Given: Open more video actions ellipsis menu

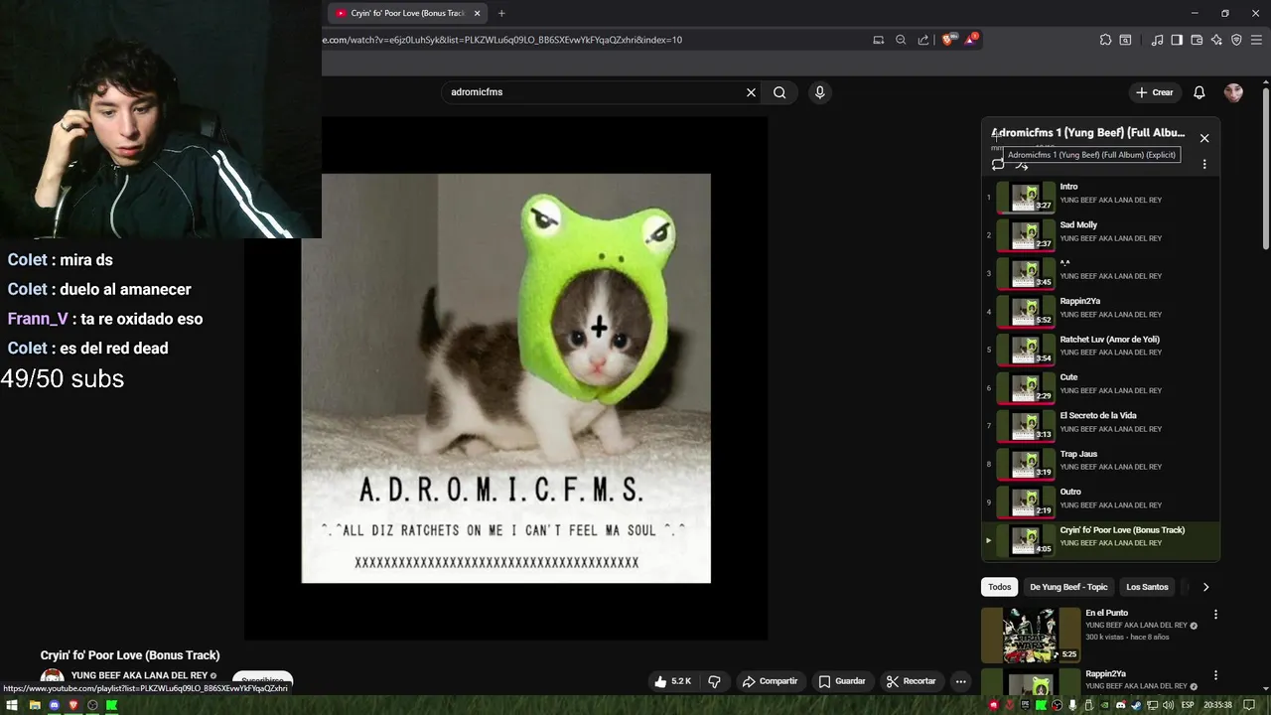Looking at the screenshot, I should coord(960,681).
